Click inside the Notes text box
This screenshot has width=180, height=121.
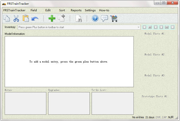[x=25, y=103]
